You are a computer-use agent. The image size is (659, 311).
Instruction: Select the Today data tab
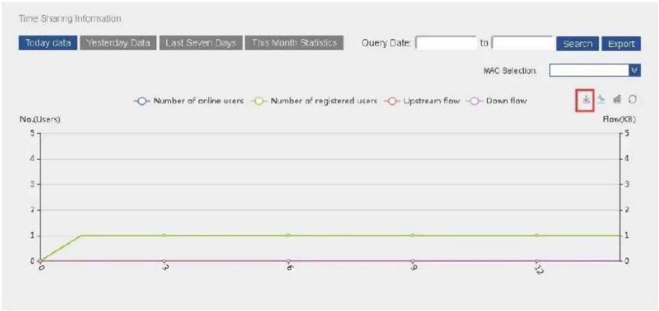click(48, 43)
